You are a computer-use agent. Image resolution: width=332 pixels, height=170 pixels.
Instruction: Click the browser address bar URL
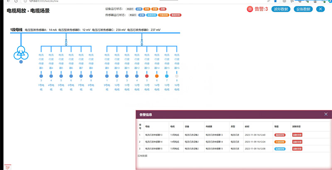pyautogui.click(x=44, y=1)
